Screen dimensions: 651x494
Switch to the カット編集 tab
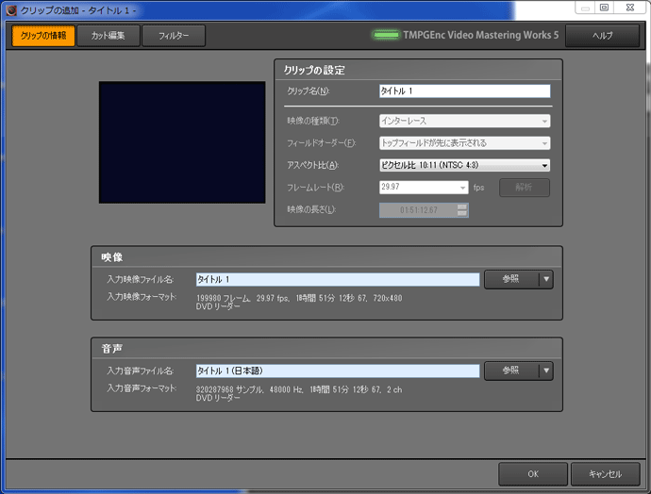point(108,36)
